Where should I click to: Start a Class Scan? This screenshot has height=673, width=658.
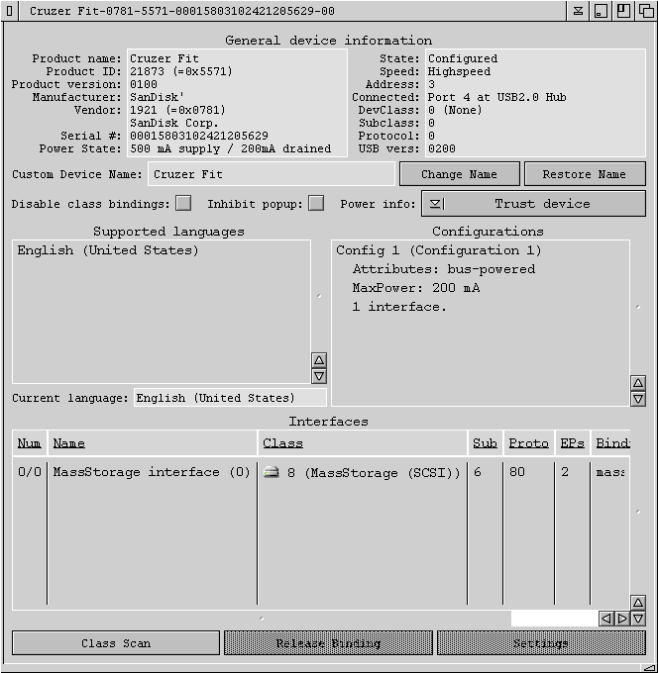point(116,643)
